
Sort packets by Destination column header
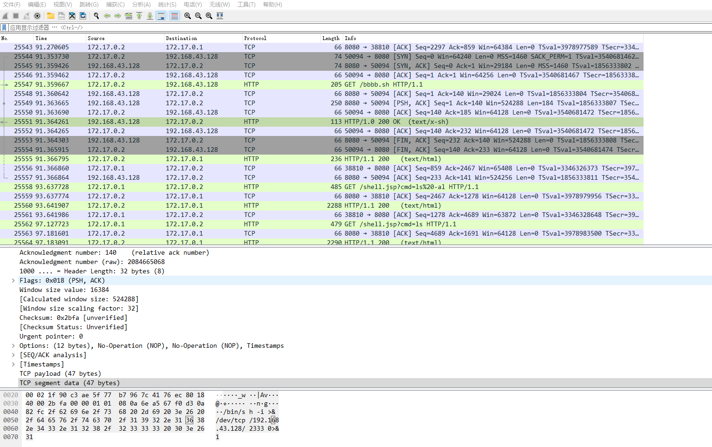pos(203,38)
